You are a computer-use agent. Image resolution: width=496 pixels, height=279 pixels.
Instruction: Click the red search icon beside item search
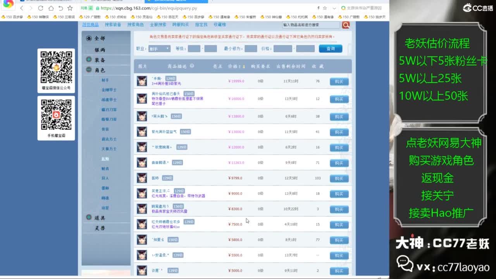[346, 25]
